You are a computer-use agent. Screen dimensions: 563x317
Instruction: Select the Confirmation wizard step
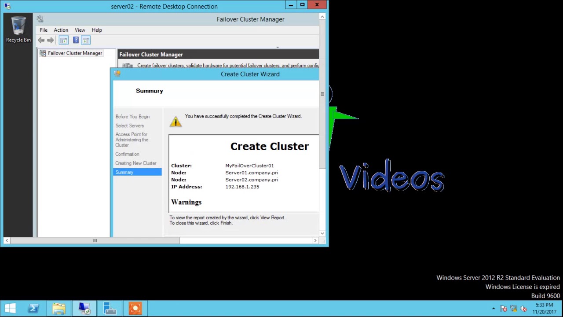point(127,154)
